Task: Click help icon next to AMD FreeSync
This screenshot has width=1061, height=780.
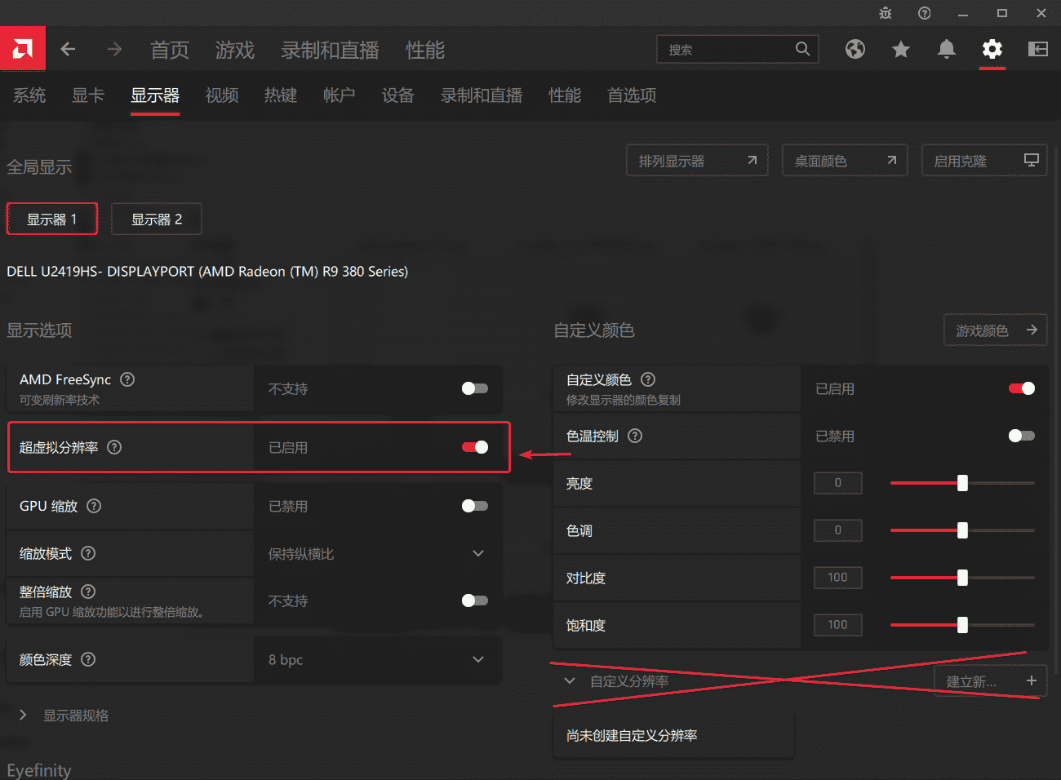Action: 127,379
